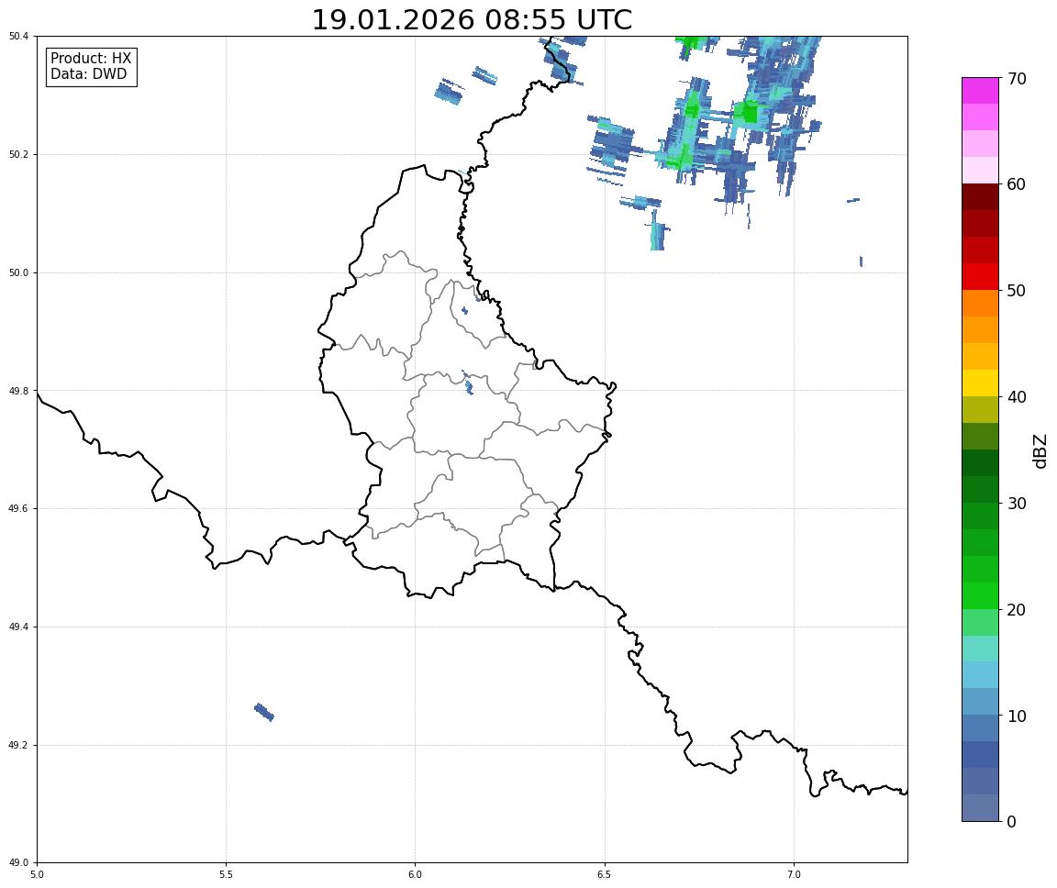This screenshot has height=888, width=1057.
Task: Click the colorbar tick label "30"
Action: pos(1017,504)
